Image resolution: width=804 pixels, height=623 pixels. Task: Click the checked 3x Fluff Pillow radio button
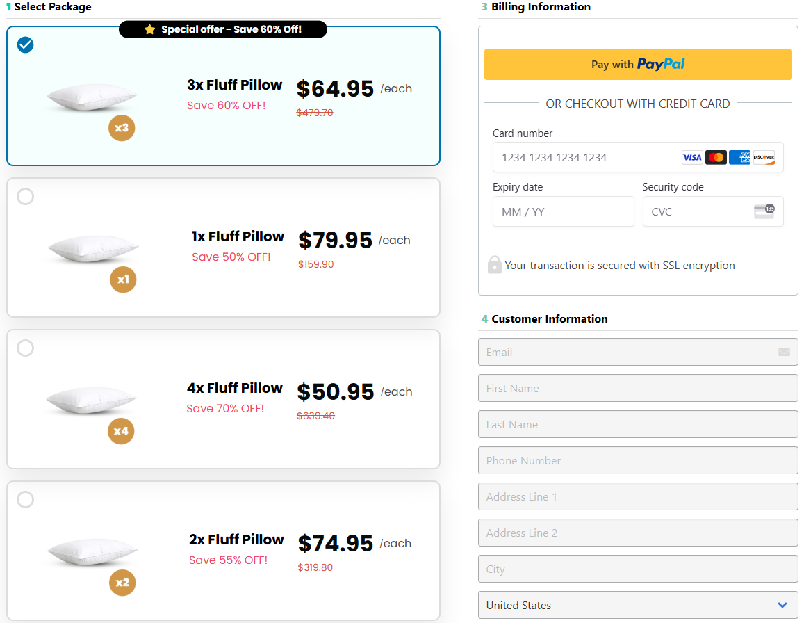click(x=25, y=45)
